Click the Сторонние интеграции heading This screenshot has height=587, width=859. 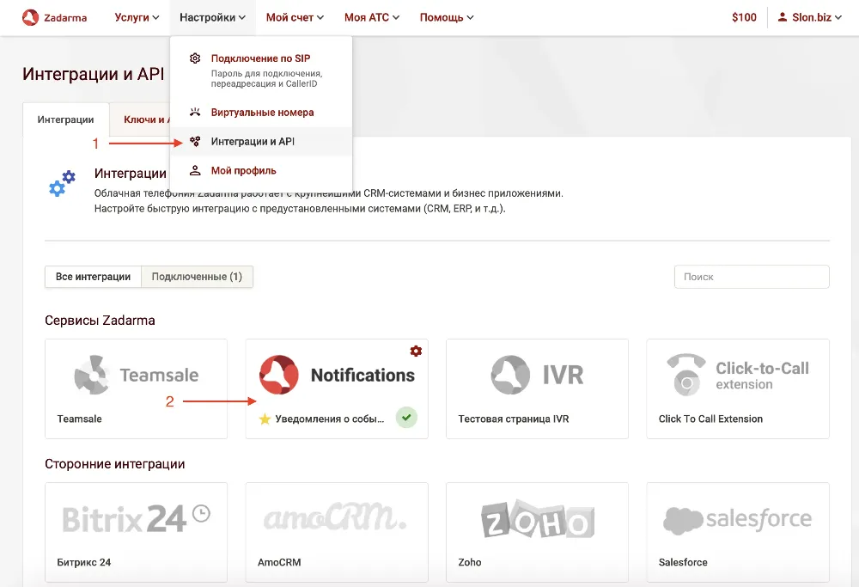[x=114, y=464]
